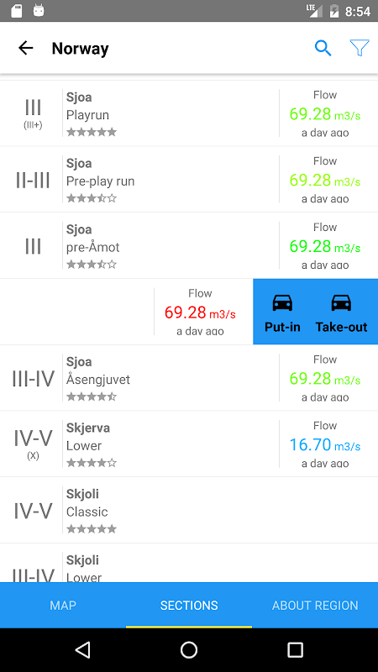Viewport: 378px width, 672px height.
Task: Tap the back arrow next to Norway
Action: [x=26, y=48]
